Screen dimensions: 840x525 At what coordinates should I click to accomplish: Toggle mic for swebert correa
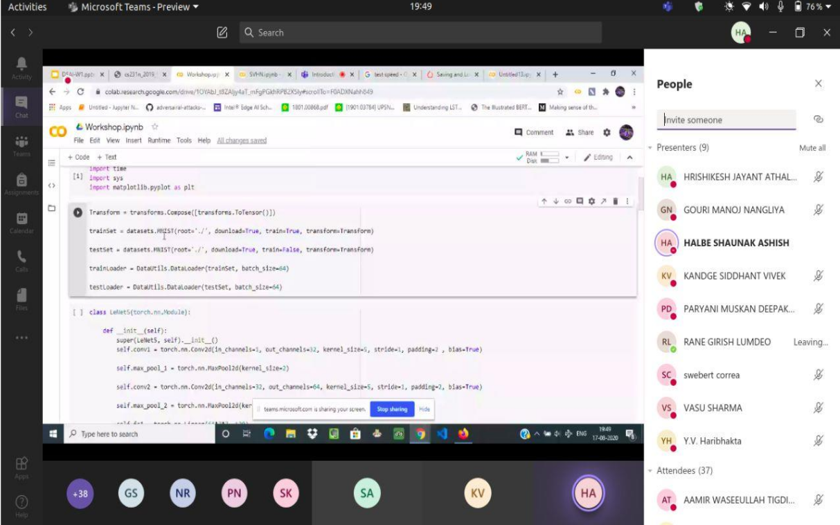818,375
